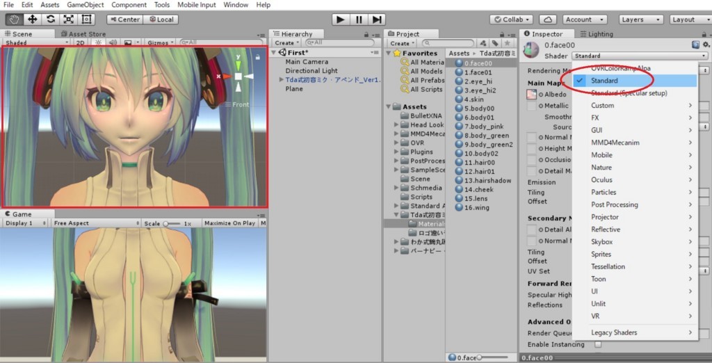Select Directional Light in Hierarchy
Viewport: 712px width, 363px height.
311,71
